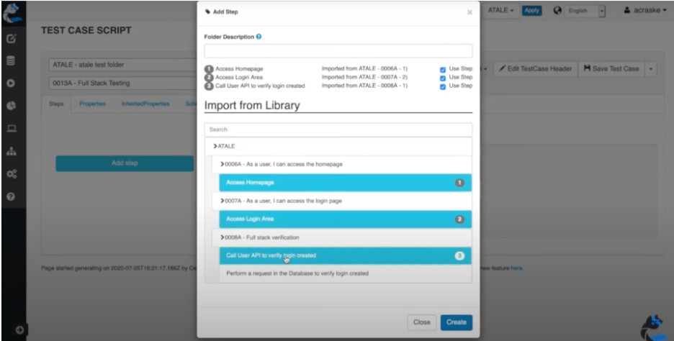Click the Create button
This screenshot has height=341, width=674.
click(x=456, y=322)
